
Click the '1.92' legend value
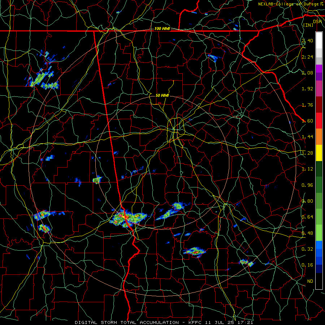click(x=307, y=89)
